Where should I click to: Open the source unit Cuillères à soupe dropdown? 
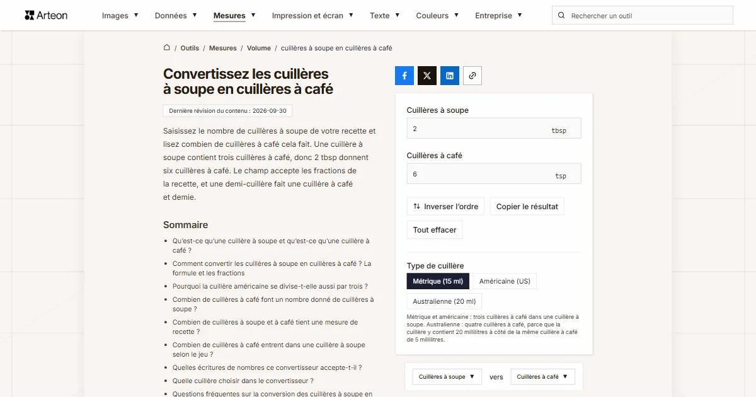(447, 377)
